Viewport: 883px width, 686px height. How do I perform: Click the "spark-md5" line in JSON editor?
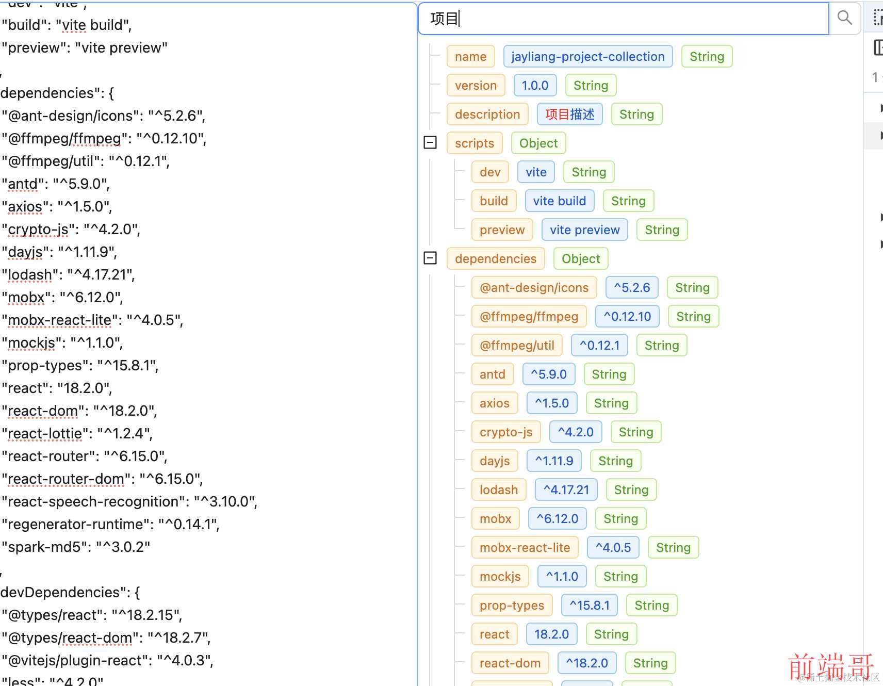76,547
